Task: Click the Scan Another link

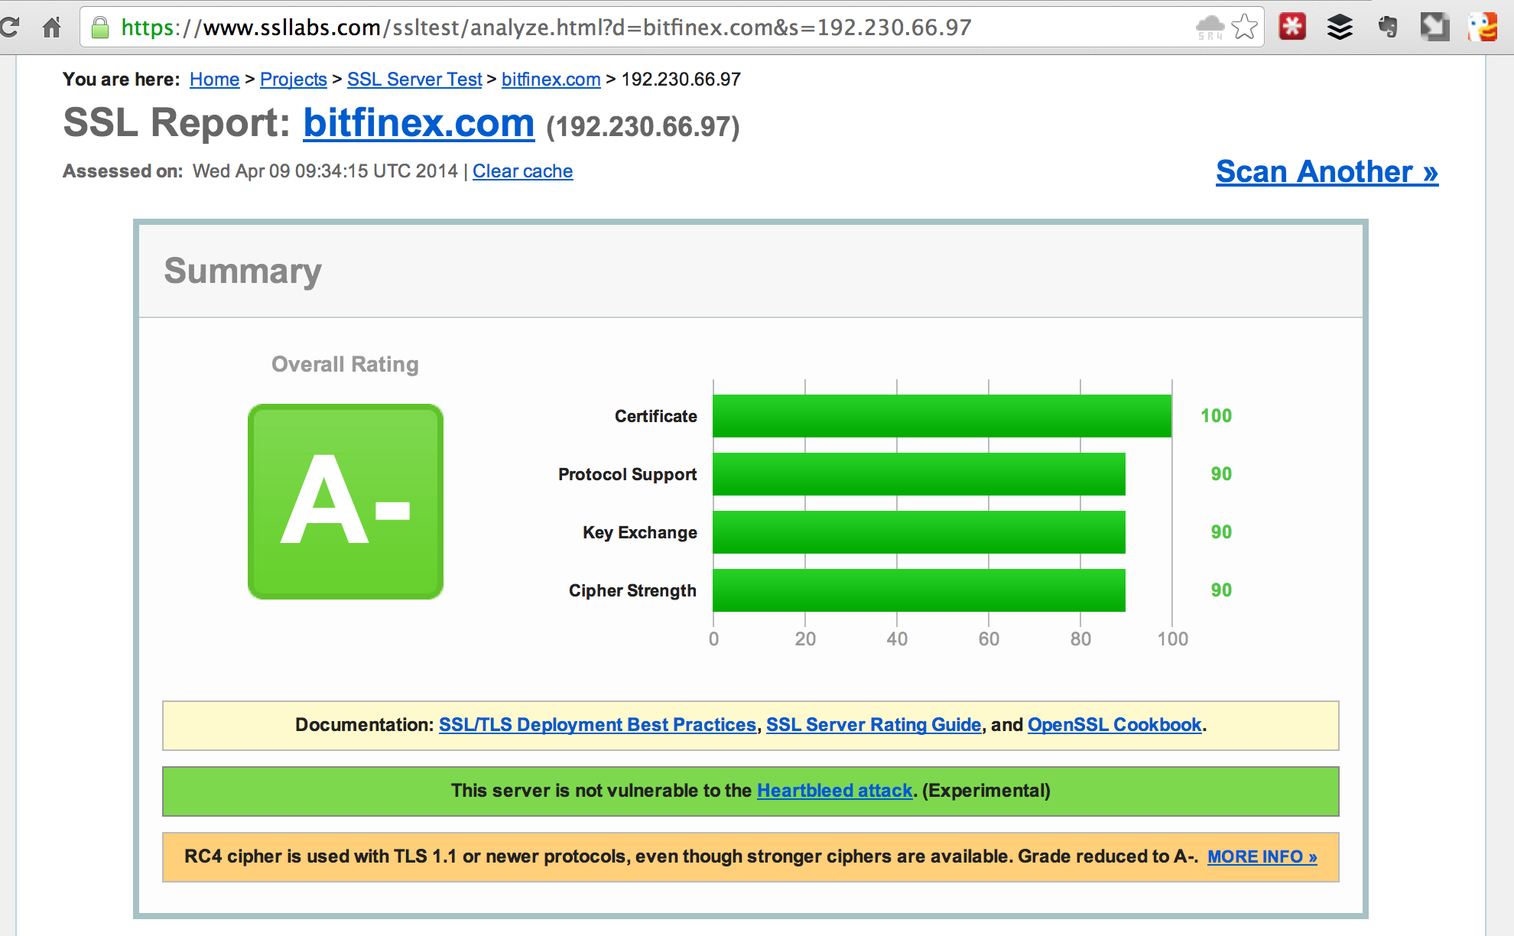Action: 1327,172
